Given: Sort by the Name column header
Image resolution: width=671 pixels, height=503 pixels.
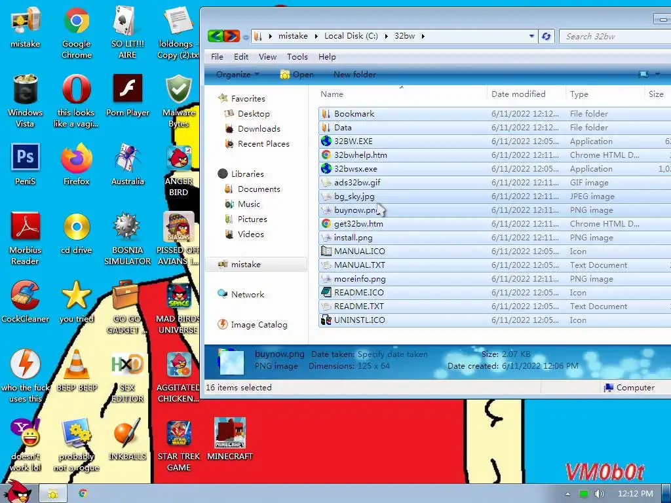Looking at the screenshot, I should coord(402,94).
